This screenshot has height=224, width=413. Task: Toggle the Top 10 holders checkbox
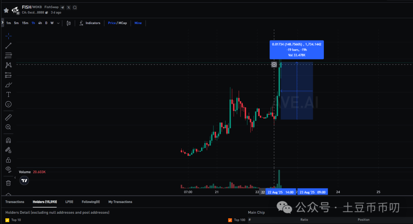point(7,220)
